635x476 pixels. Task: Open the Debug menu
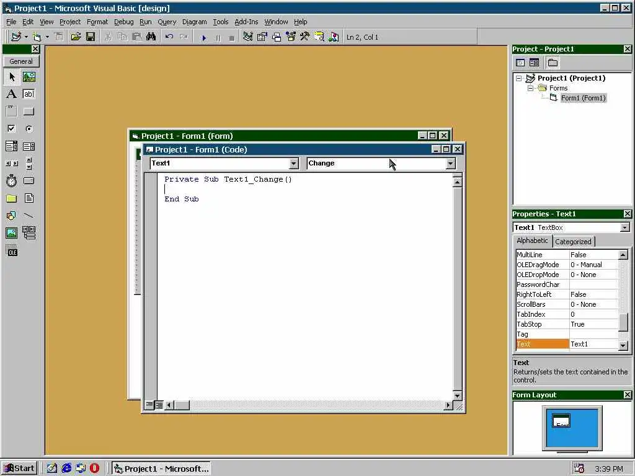[x=123, y=22]
